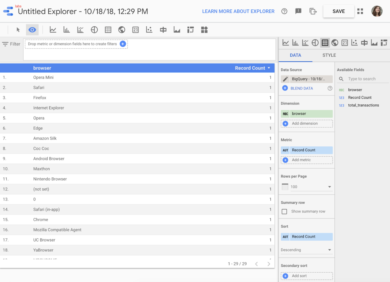This screenshot has height=282, width=390.
Task: Choose the geo map globe icon in toolbar
Action: 122,30
